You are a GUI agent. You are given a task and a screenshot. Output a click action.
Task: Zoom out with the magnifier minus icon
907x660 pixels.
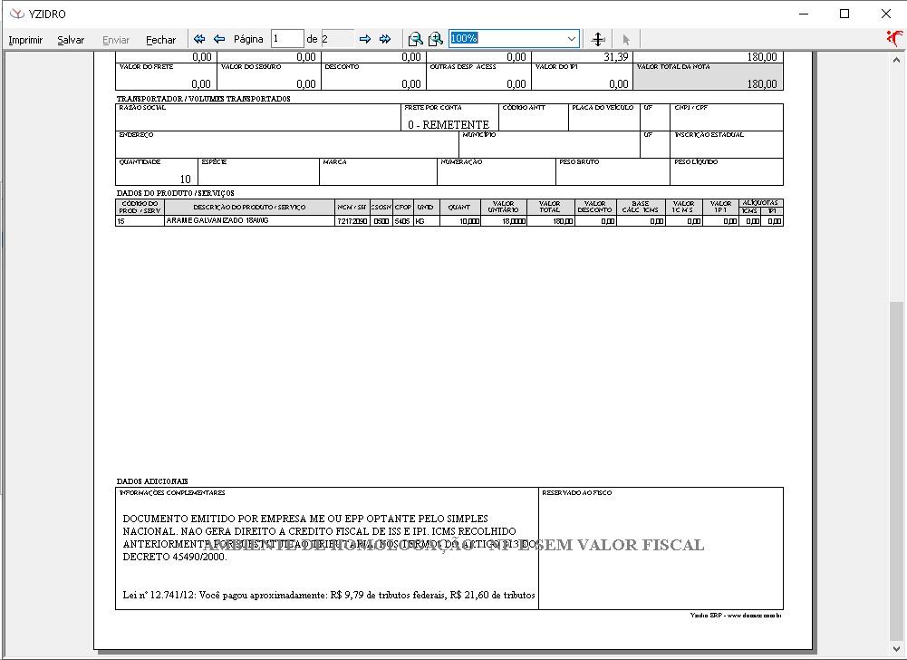415,39
